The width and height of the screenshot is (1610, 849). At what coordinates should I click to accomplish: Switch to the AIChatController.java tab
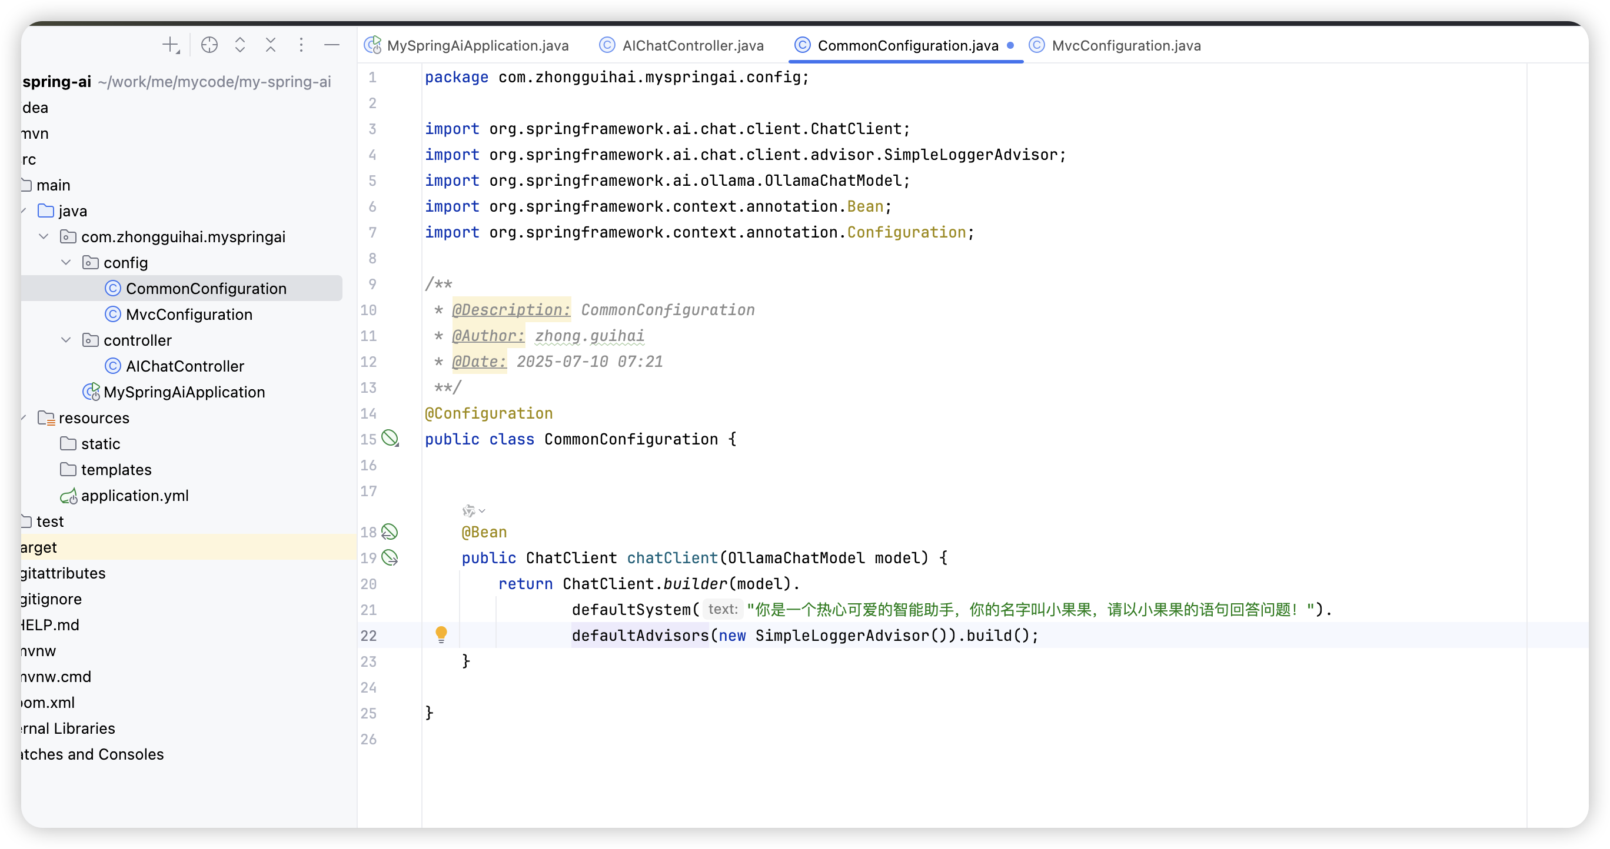click(681, 45)
